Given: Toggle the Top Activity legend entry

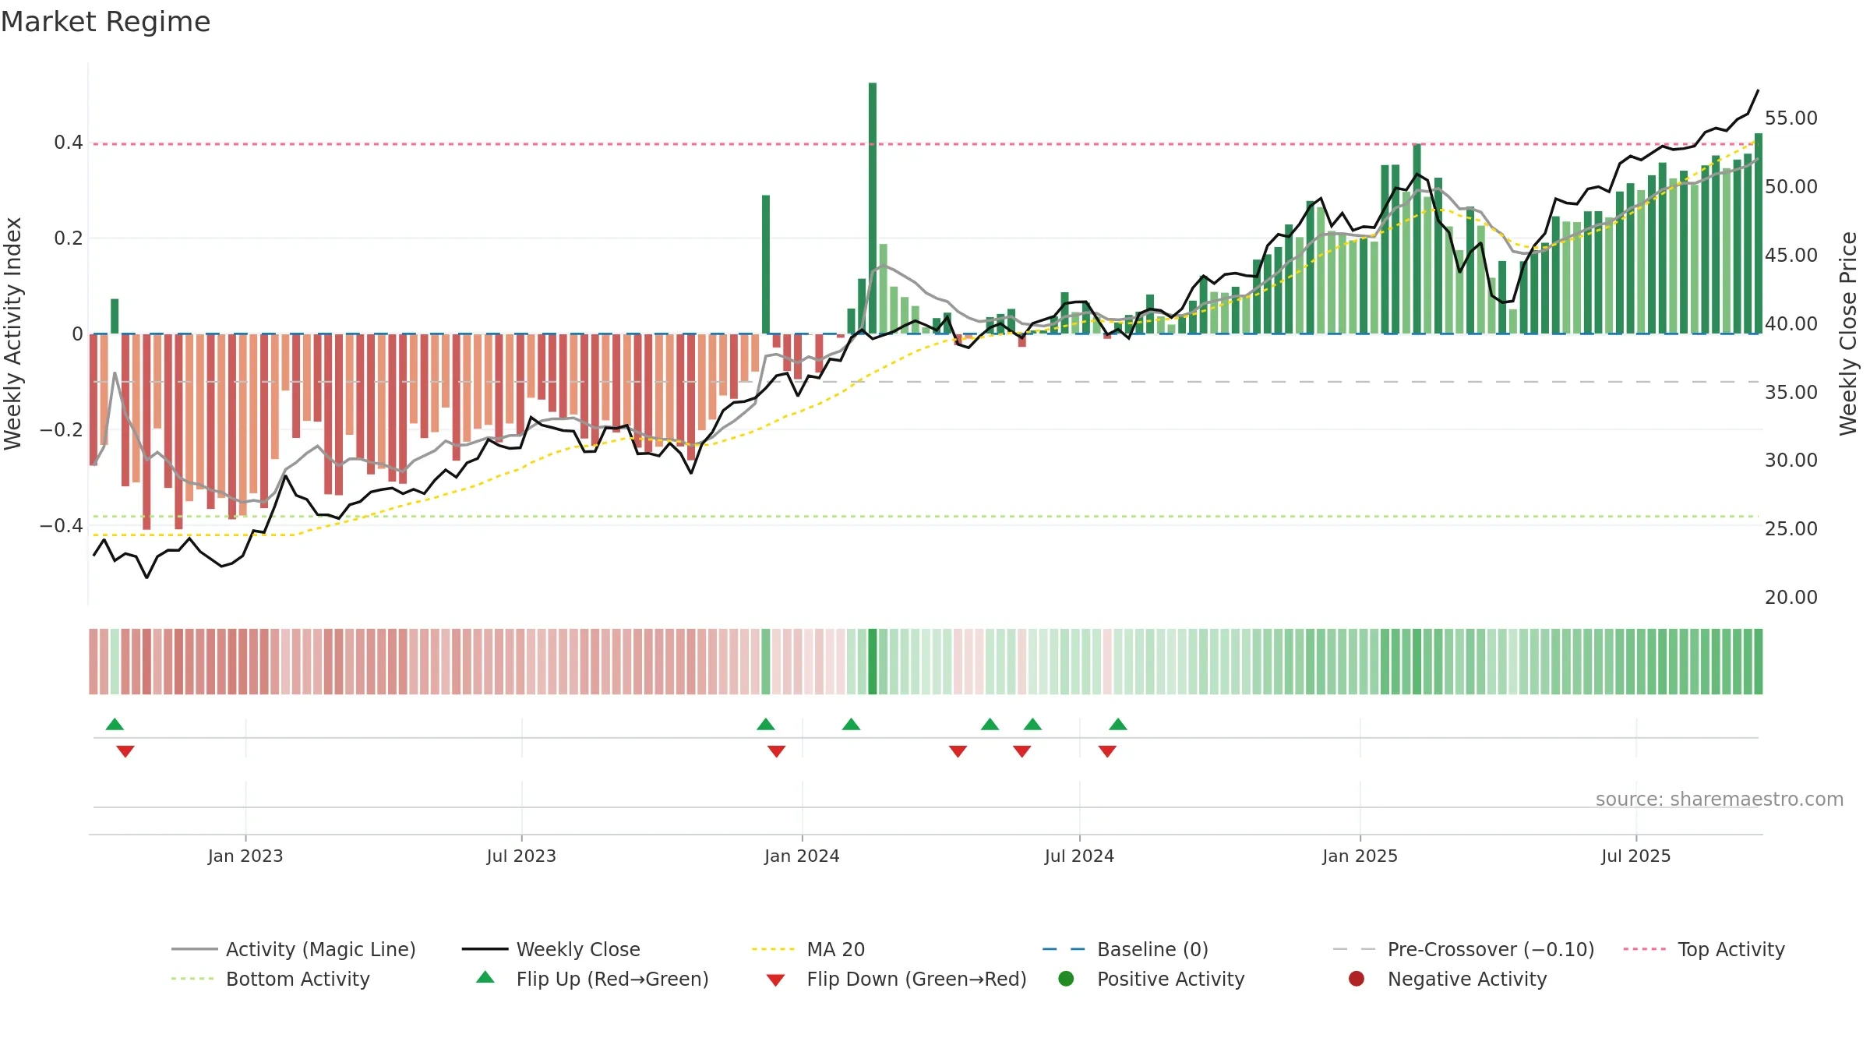Looking at the screenshot, I should click(x=1704, y=949).
